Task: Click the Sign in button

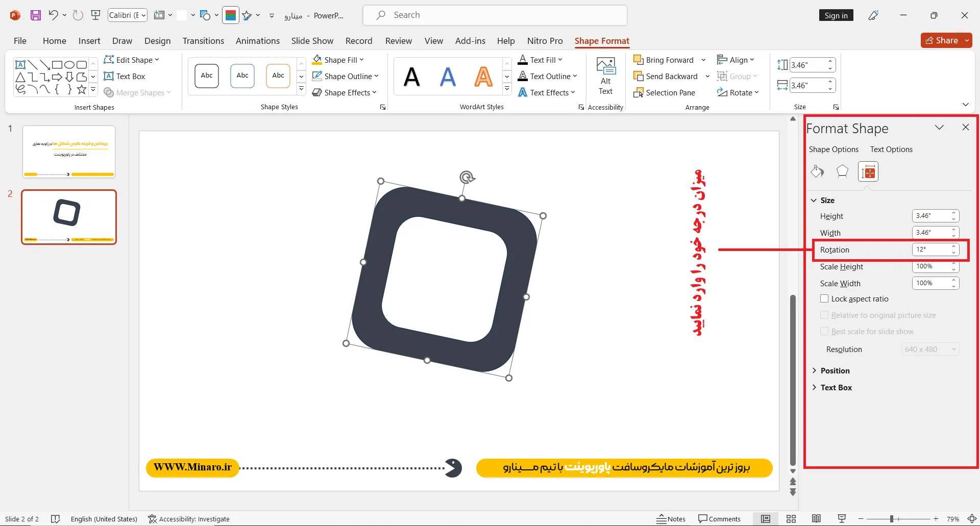Action: [836, 15]
